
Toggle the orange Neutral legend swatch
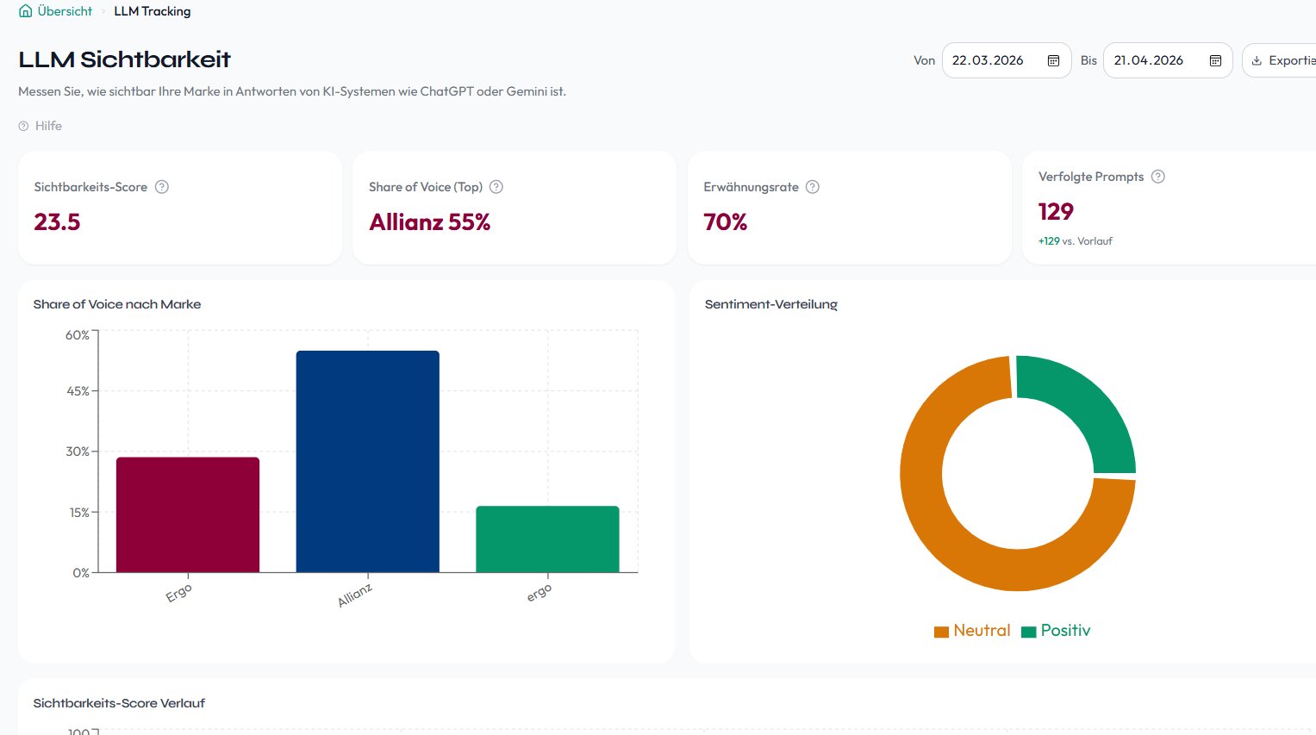pos(941,632)
